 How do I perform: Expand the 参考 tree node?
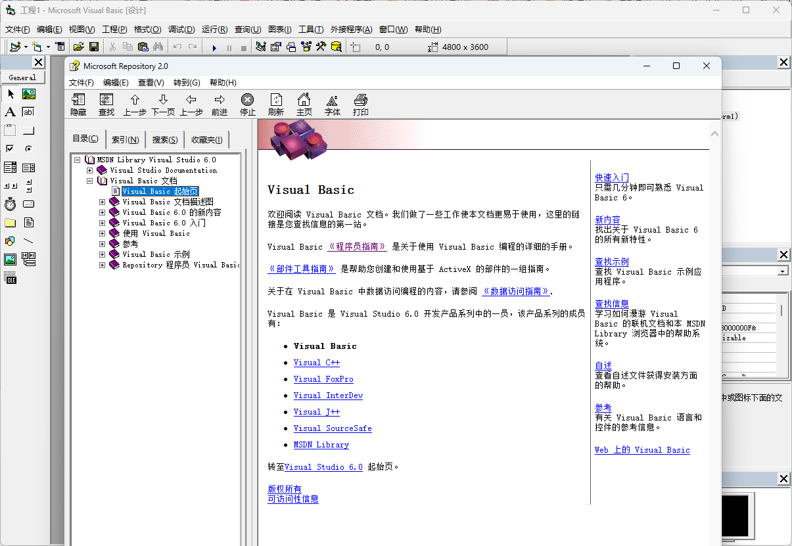click(103, 244)
